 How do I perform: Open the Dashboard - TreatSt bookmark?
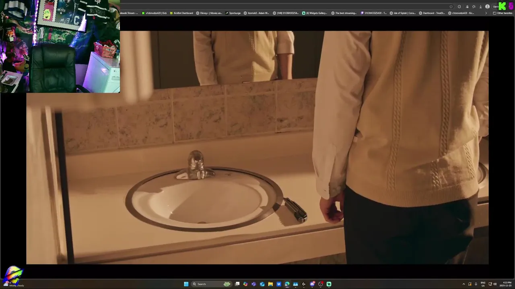432,13
